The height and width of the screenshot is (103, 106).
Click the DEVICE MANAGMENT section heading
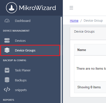click(16, 31)
